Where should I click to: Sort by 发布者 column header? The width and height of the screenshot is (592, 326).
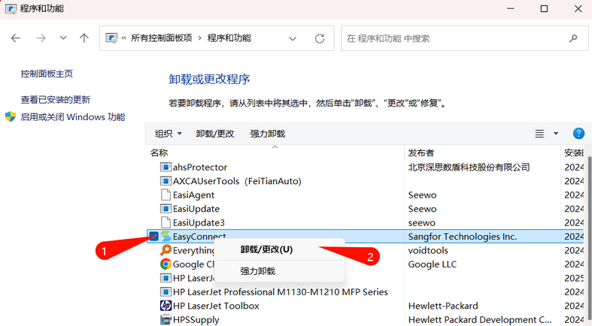421,152
